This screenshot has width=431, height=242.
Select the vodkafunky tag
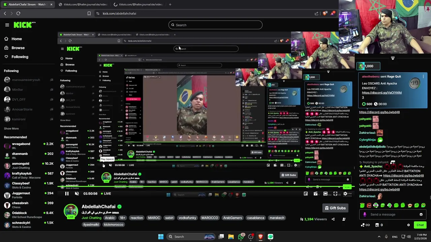point(187,218)
